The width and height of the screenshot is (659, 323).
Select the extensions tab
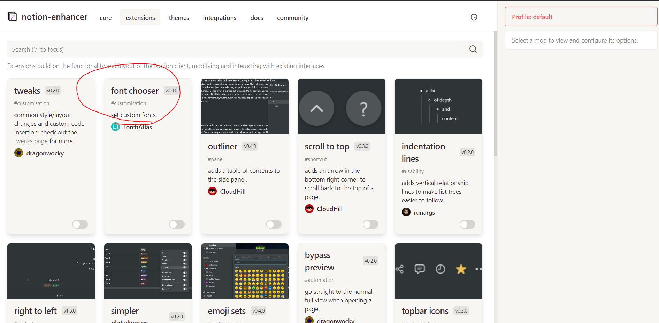pyautogui.click(x=140, y=18)
